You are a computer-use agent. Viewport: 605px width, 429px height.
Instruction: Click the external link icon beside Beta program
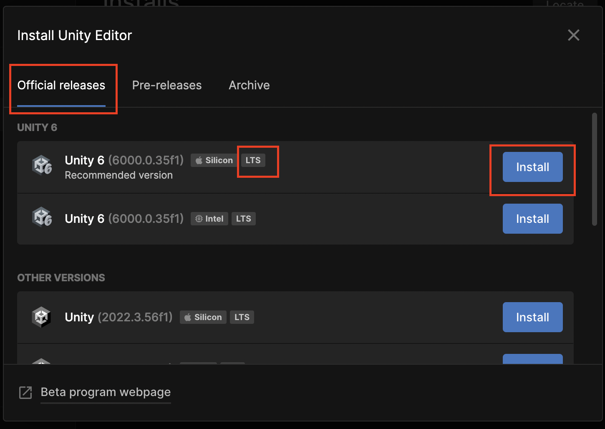tap(25, 393)
